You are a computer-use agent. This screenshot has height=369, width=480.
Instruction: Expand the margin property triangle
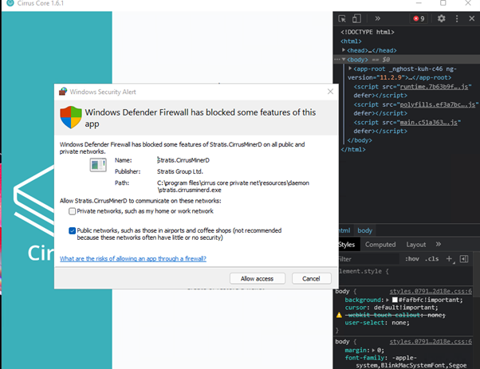coord(373,350)
